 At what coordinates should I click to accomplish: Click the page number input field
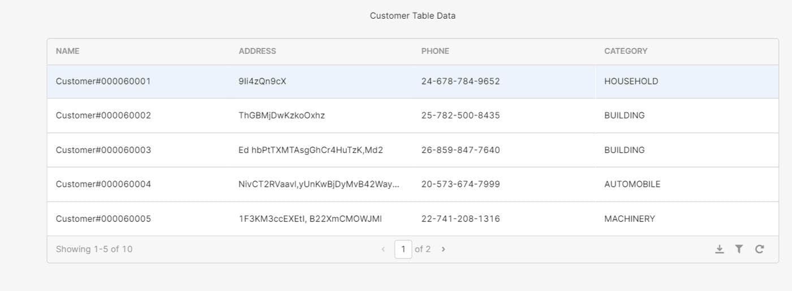pyautogui.click(x=403, y=249)
